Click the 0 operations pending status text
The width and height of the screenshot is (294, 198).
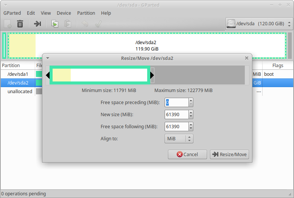pyautogui.click(x=23, y=194)
